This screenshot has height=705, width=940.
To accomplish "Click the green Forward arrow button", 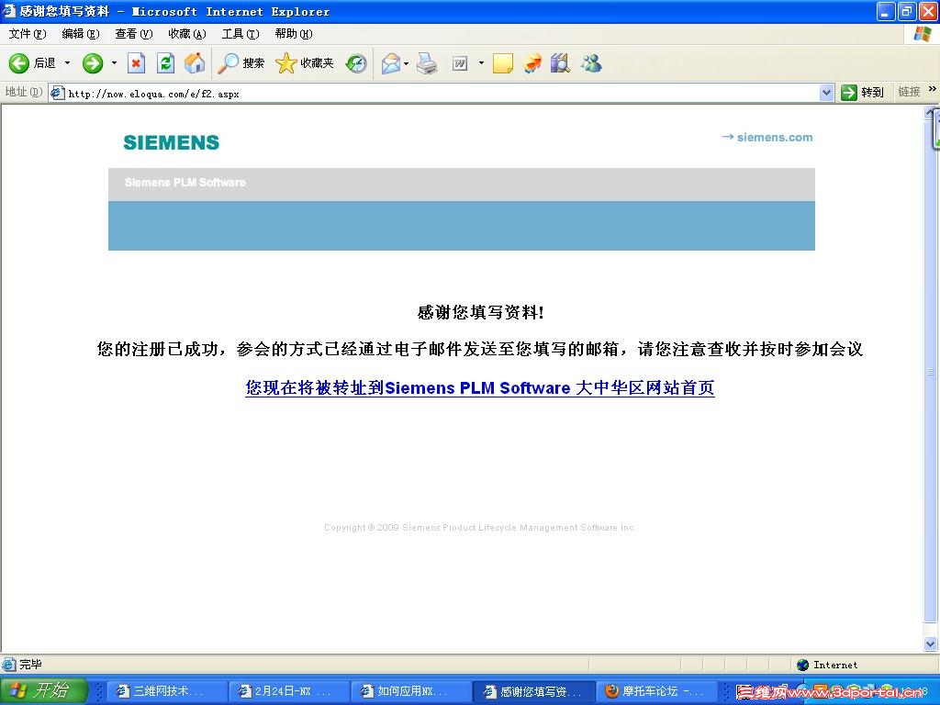I will point(93,63).
